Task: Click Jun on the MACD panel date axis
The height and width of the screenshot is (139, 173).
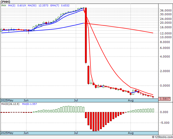Action: point(26,133)
